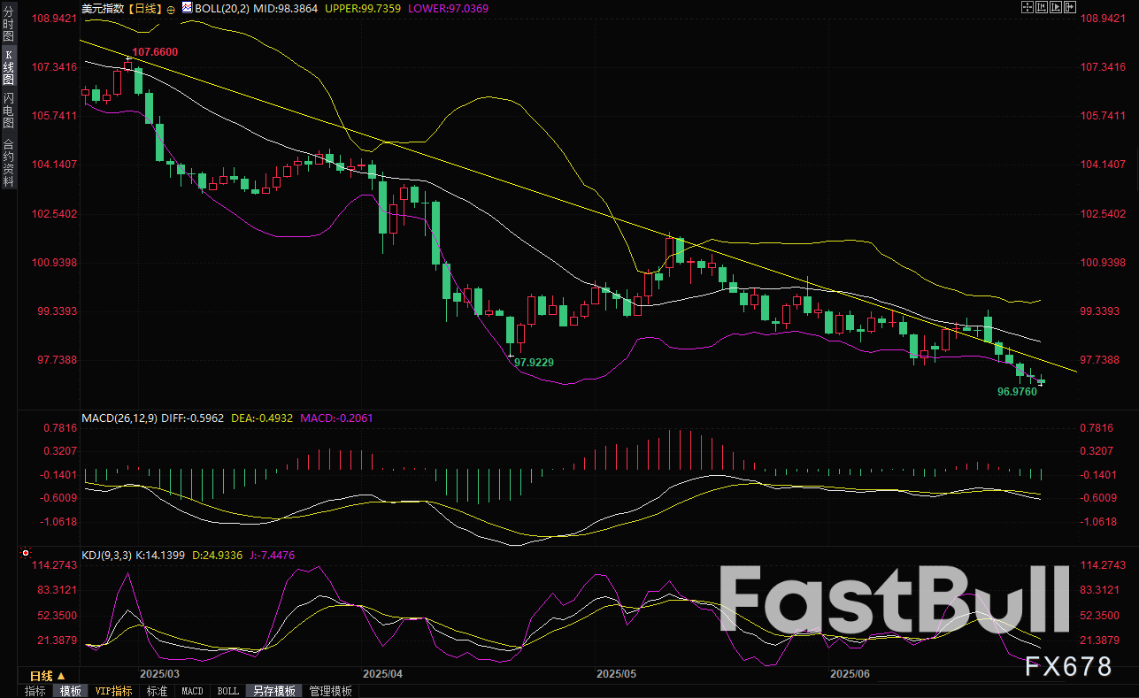
Task: Open the MACD(26,12,9) indicator settings
Action: 119,418
